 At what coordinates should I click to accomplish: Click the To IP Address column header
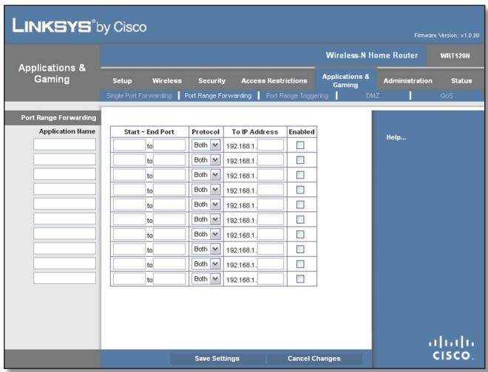255,132
